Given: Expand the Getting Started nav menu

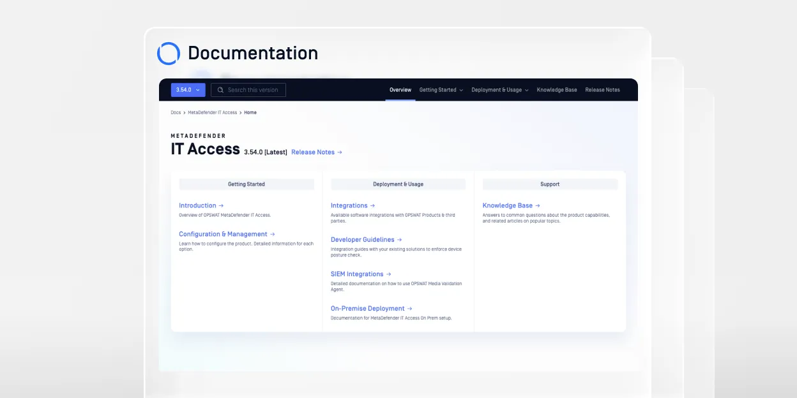Looking at the screenshot, I should pyautogui.click(x=441, y=90).
